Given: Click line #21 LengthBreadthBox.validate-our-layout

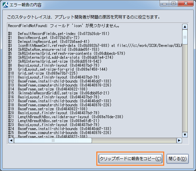Looking at the screenshot, I should pos(66,117).
